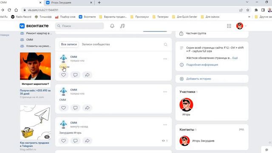
Task: Open СММ author name on top post
Action: pos(74,57)
